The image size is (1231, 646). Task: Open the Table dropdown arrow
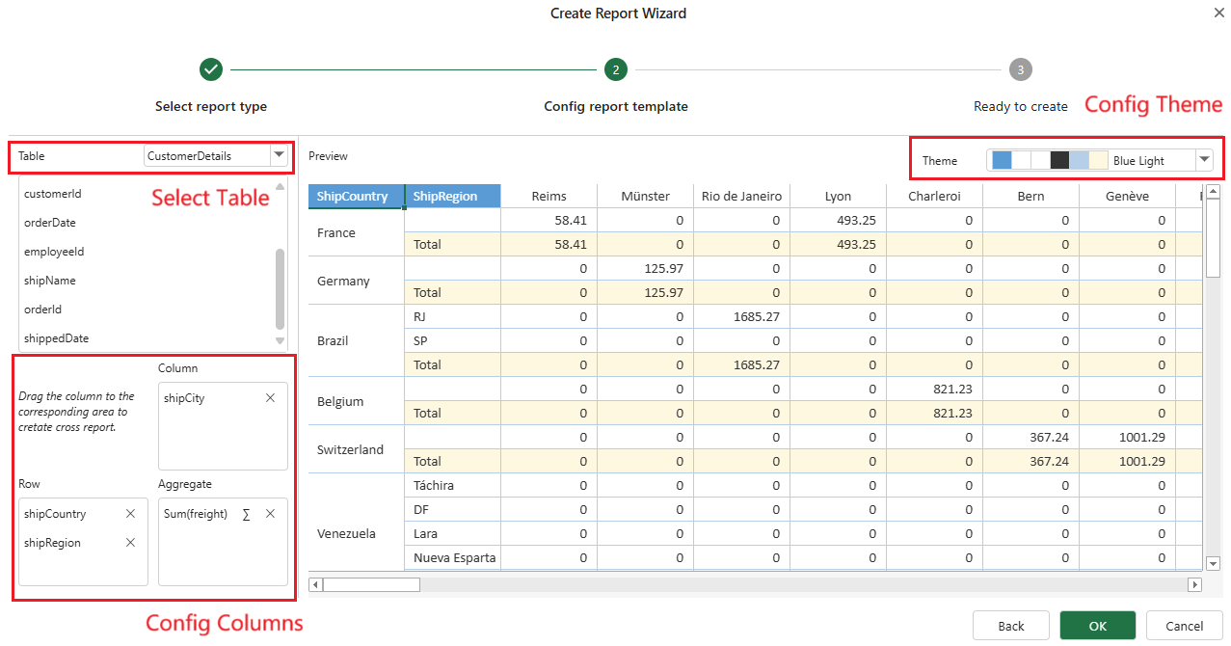(279, 155)
